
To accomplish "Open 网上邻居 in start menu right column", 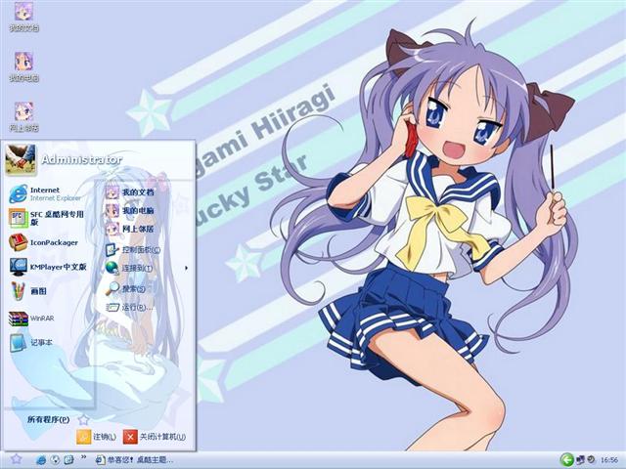I will (130, 229).
